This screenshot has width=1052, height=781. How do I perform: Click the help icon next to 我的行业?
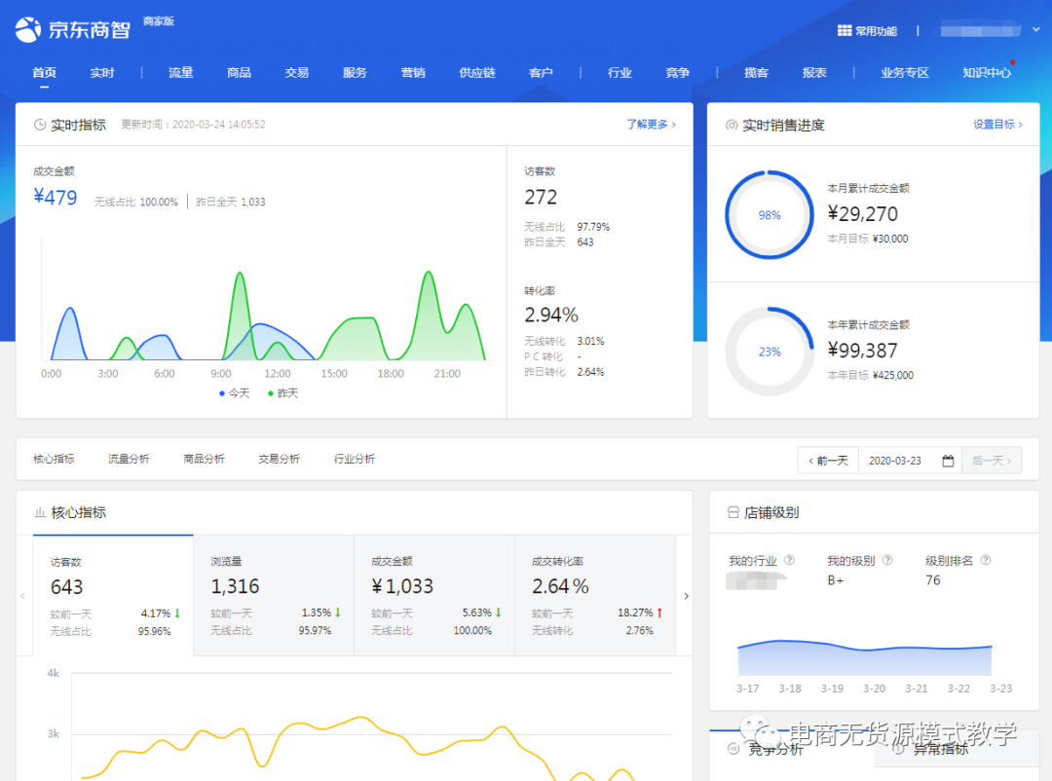tap(790, 560)
